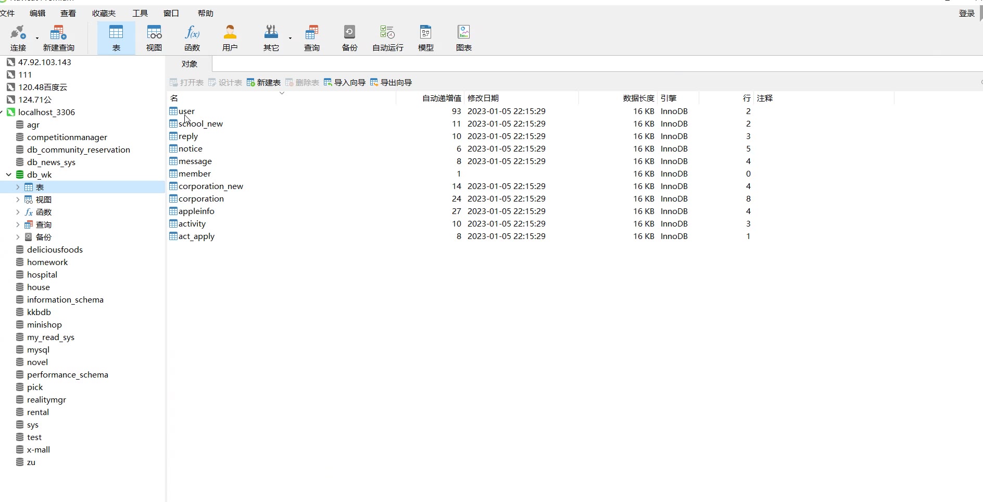Select the corporation_new table icon
Viewport: 983px width, 502px height.
click(173, 186)
